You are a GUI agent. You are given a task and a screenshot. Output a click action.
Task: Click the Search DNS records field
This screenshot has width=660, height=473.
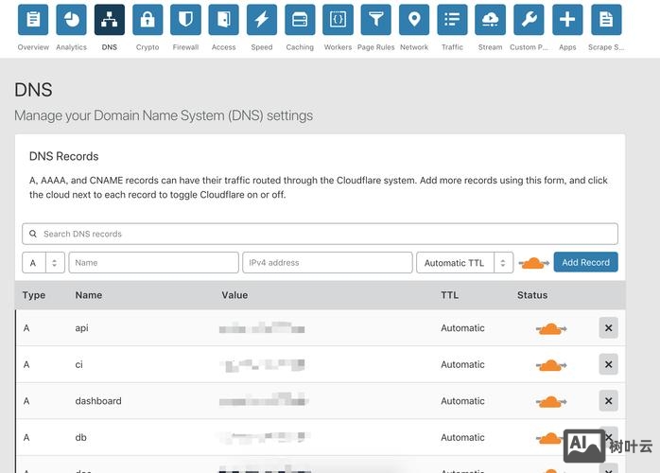320,234
